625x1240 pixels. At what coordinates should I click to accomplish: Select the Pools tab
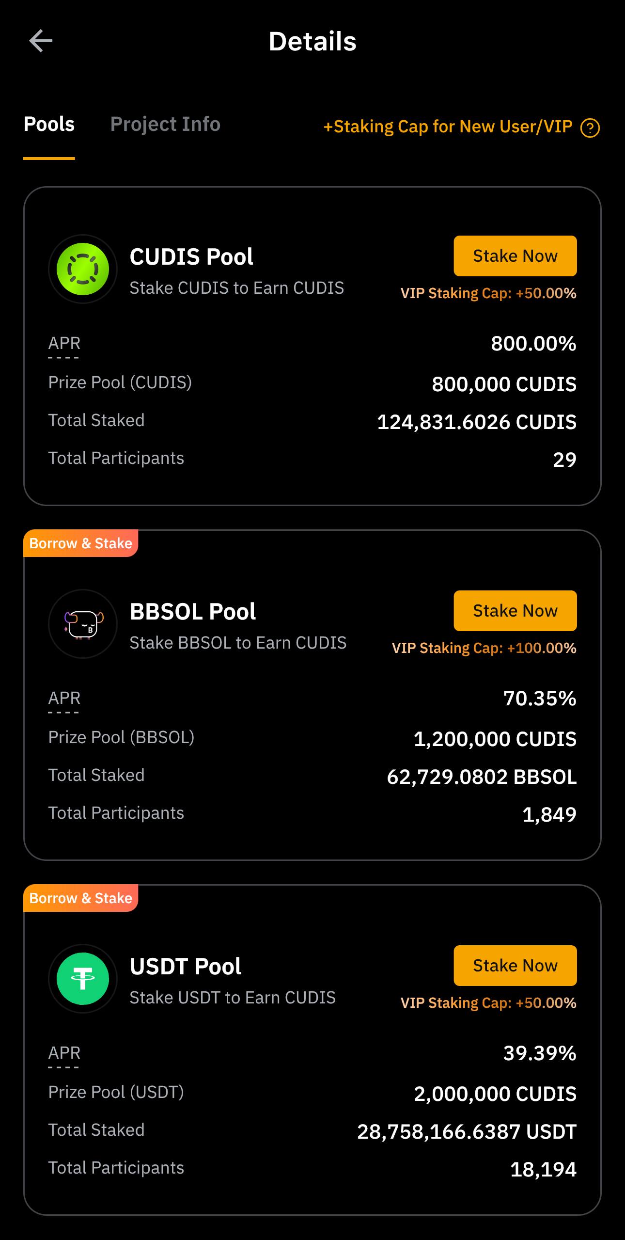49,125
